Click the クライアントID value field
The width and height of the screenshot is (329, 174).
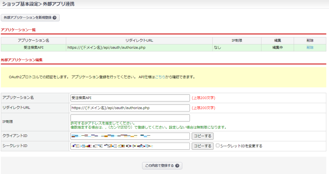tap(130, 136)
